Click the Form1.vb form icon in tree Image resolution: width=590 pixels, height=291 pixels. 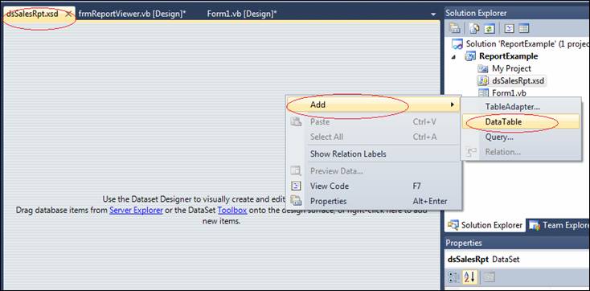pyautogui.click(x=483, y=92)
